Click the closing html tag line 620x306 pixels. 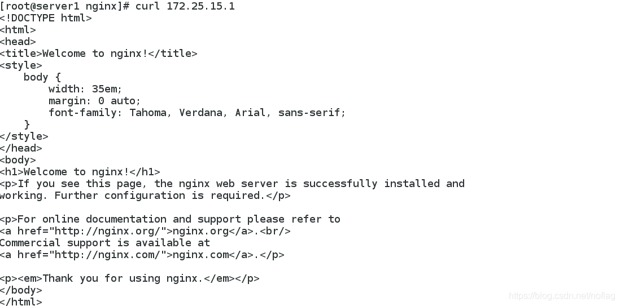click(x=21, y=301)
